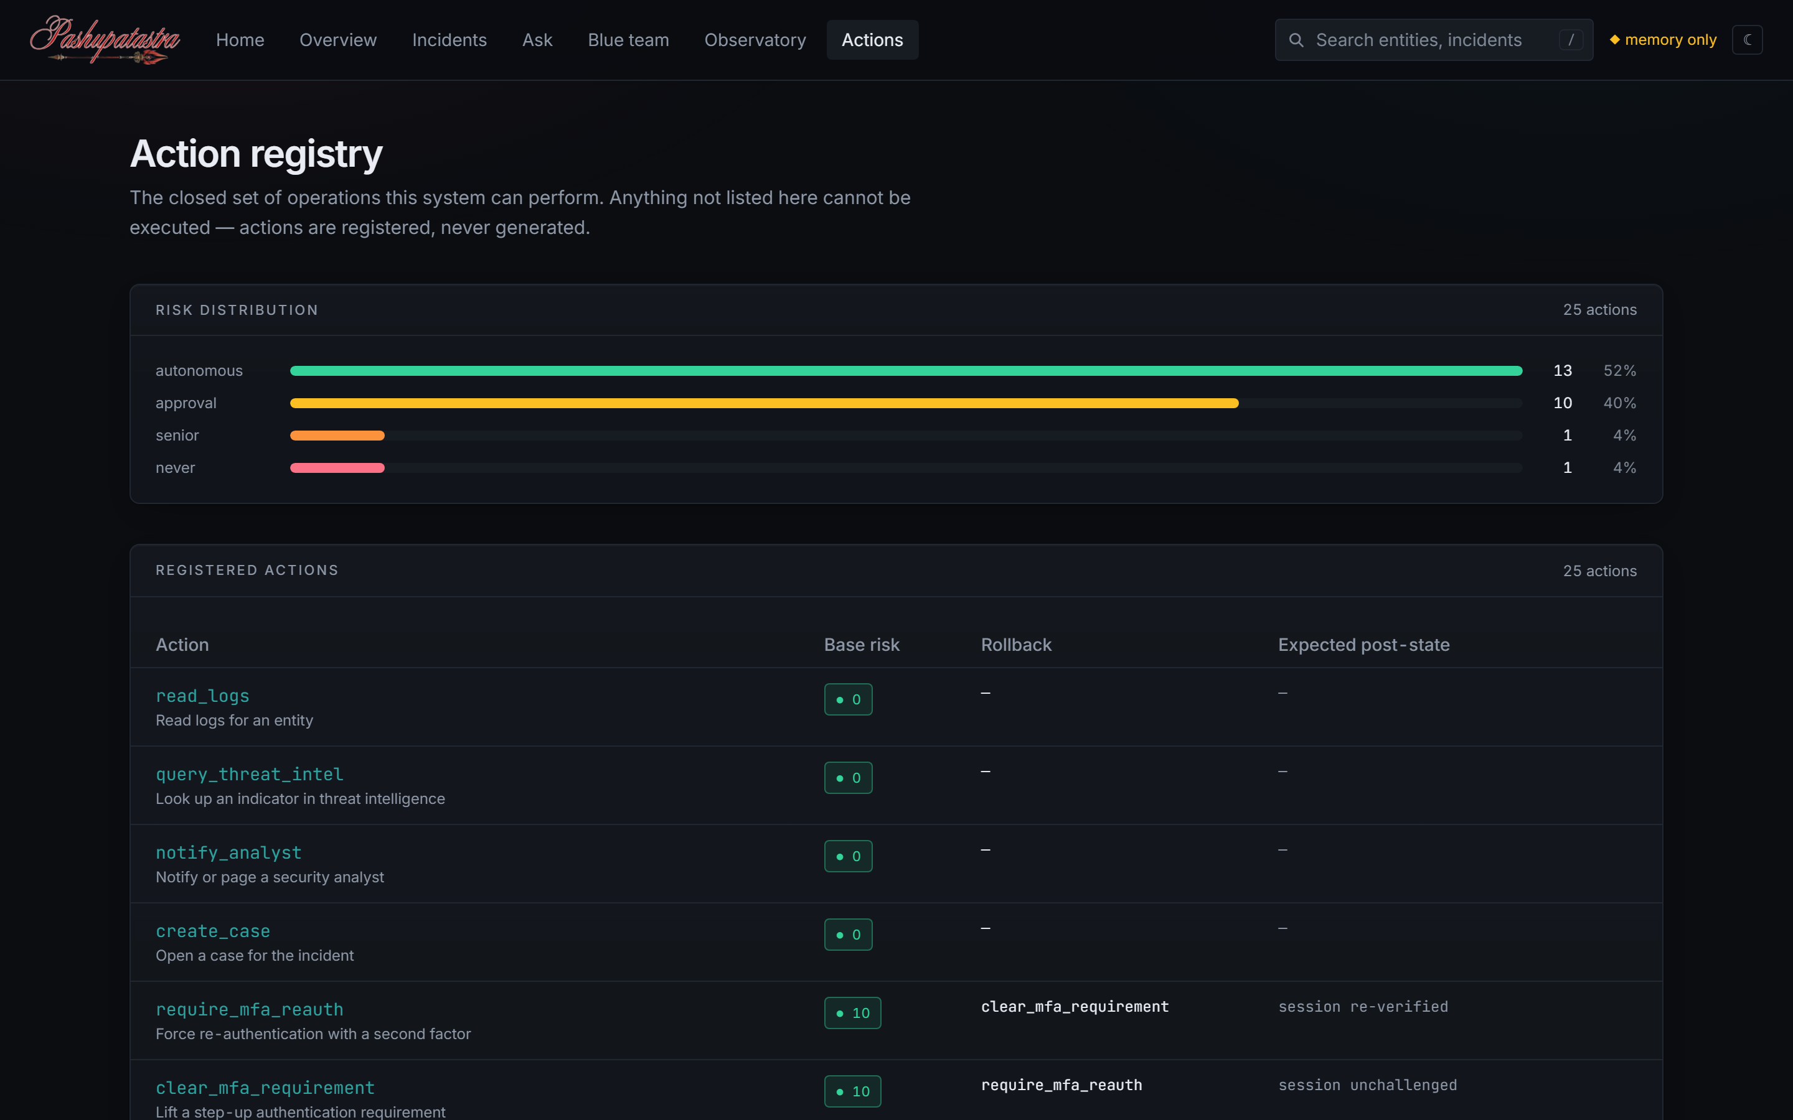Click the Expected post-state column header
The image size is (1793, 1120).
tap(1364, 645)
